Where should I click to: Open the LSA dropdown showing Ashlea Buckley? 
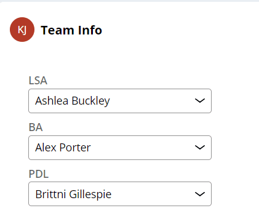120,101
